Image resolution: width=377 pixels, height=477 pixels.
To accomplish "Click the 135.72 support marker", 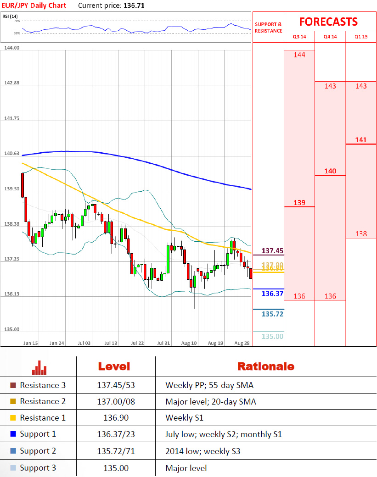I will (272, 314).
